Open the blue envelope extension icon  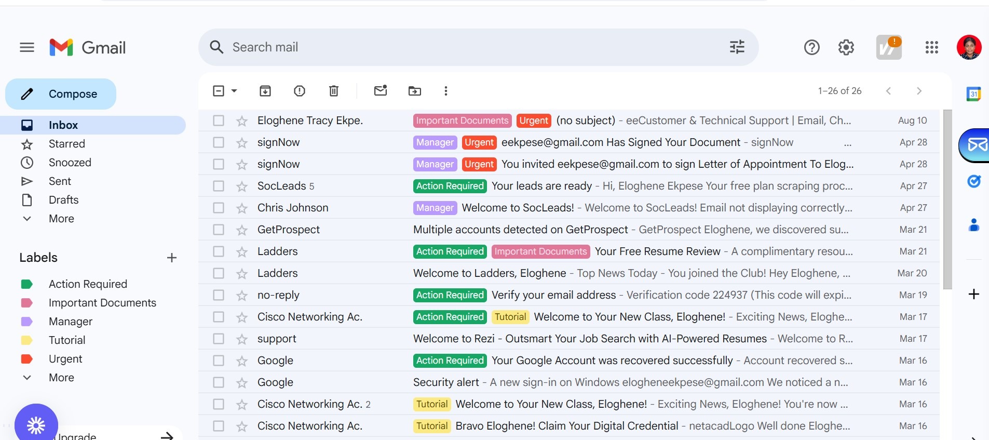(974, 145)
